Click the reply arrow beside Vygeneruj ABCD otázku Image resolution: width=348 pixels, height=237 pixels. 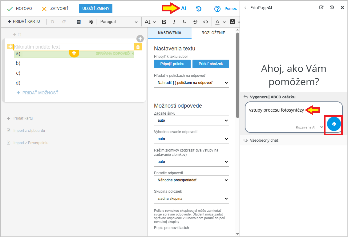245,97
